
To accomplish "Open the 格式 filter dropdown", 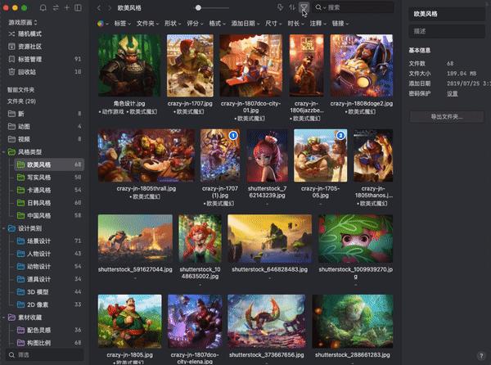I will click(x=217, y=24).
